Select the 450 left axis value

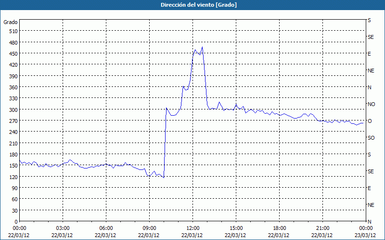click(13, 54)
